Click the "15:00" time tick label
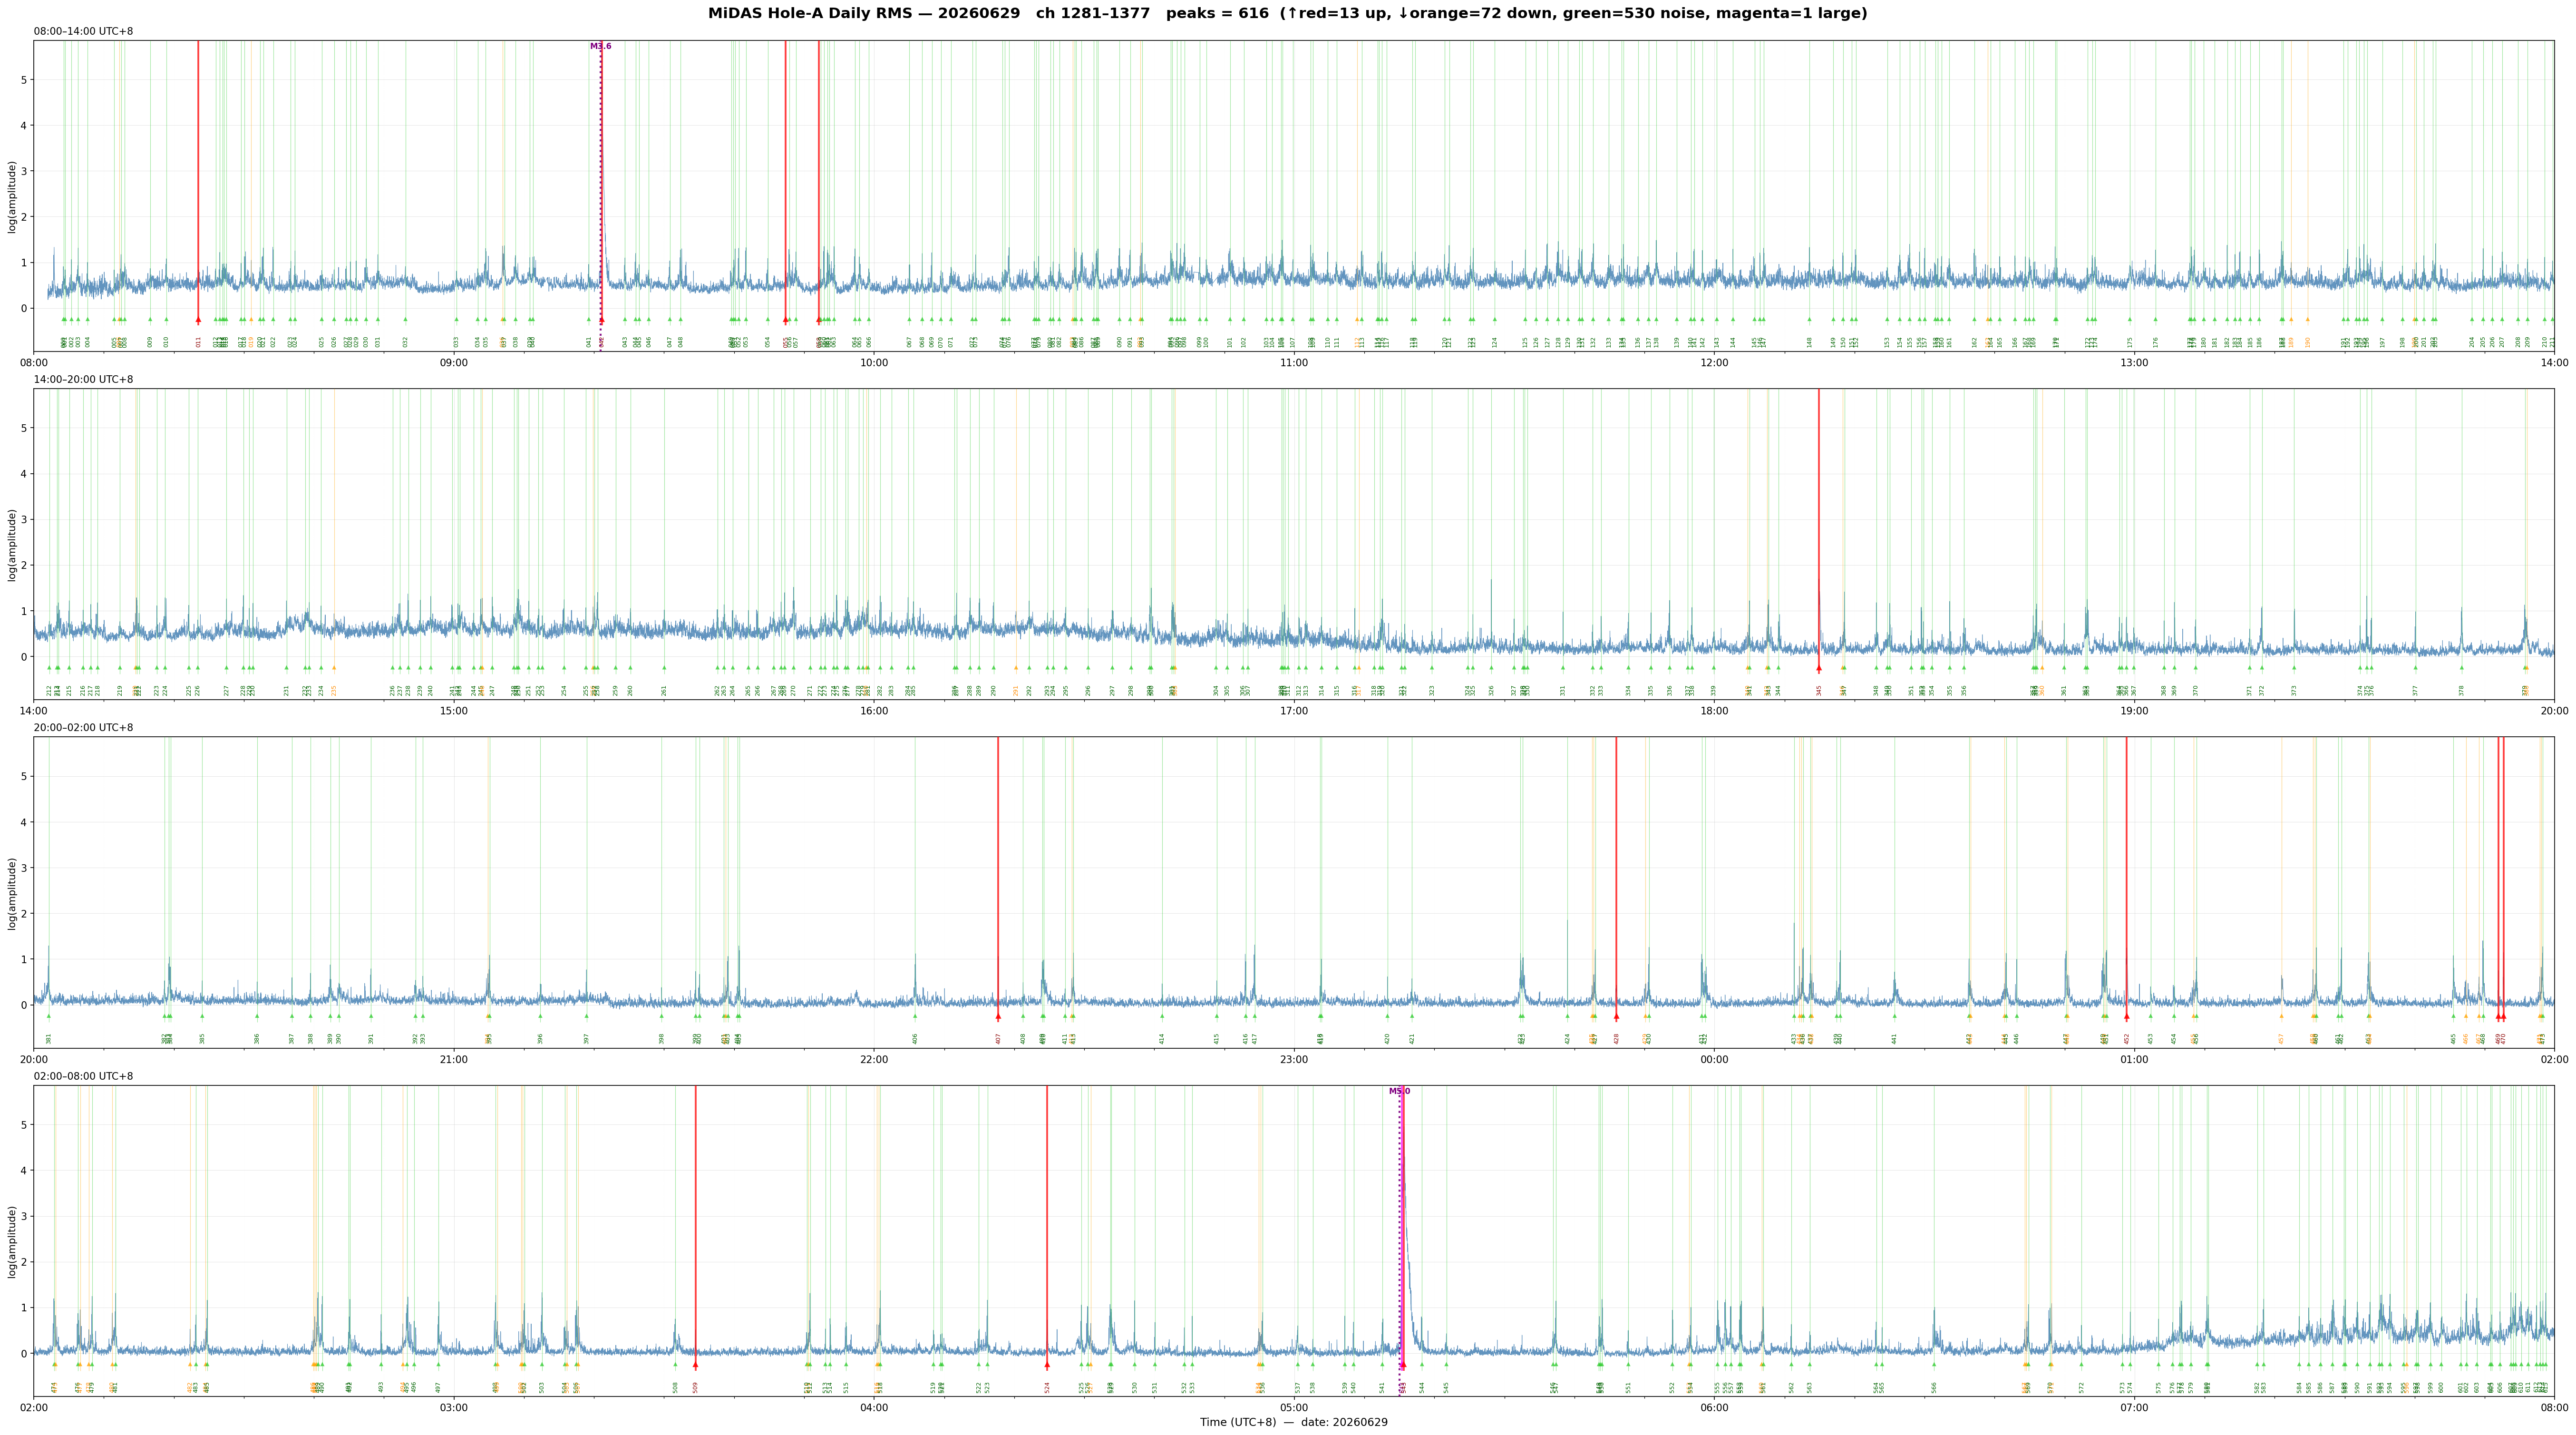Image resolution: width=2576 pixels, height=1435 pixels. [454, 711]
